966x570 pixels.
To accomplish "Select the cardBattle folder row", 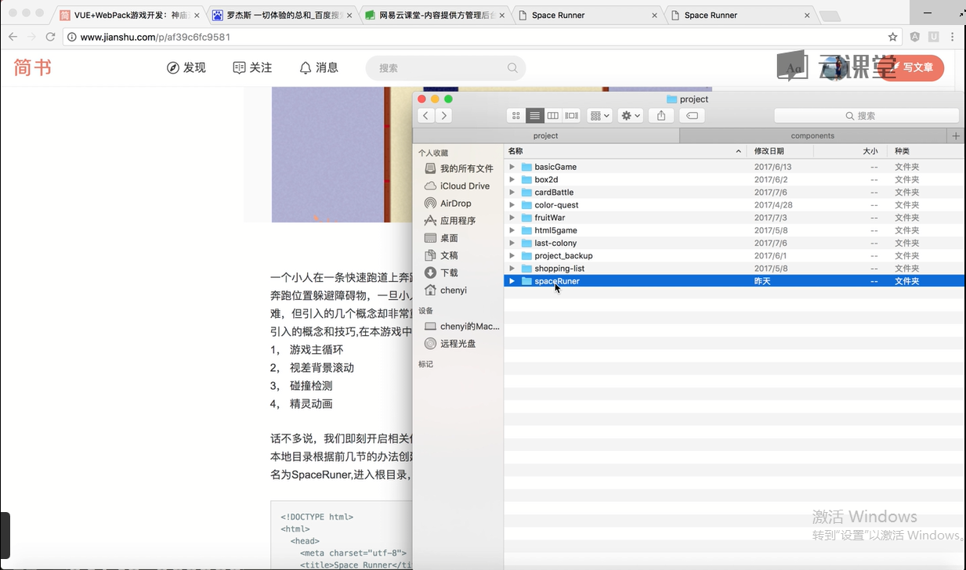I will click(x=734, y=192).
